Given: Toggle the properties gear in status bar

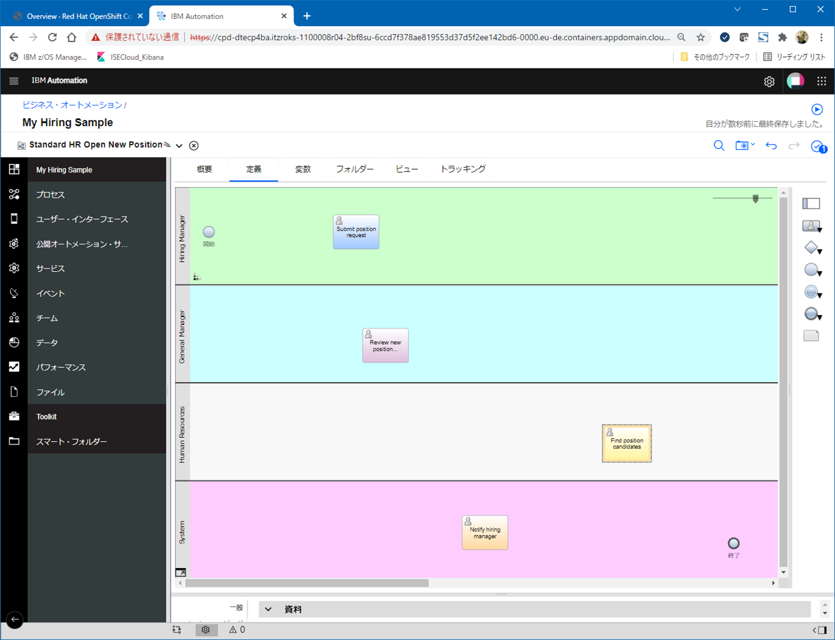Looking at the screenshot, I should [205, 630].
